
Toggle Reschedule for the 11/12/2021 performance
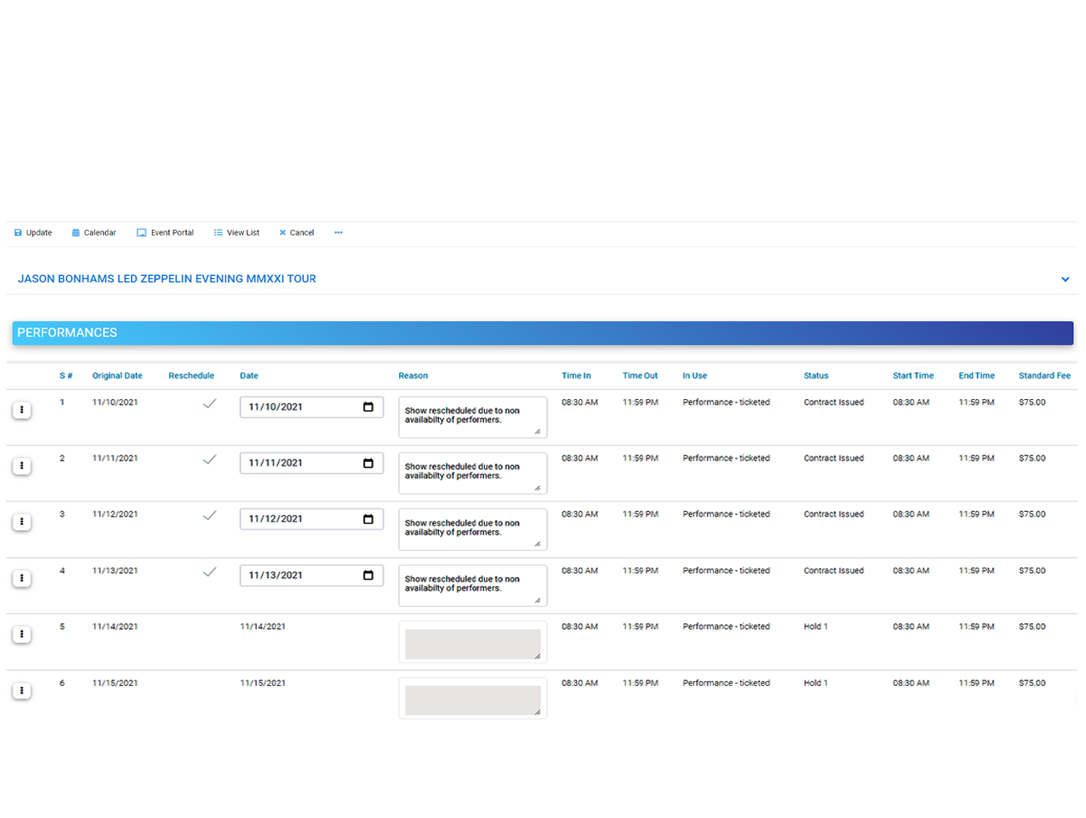210,516
